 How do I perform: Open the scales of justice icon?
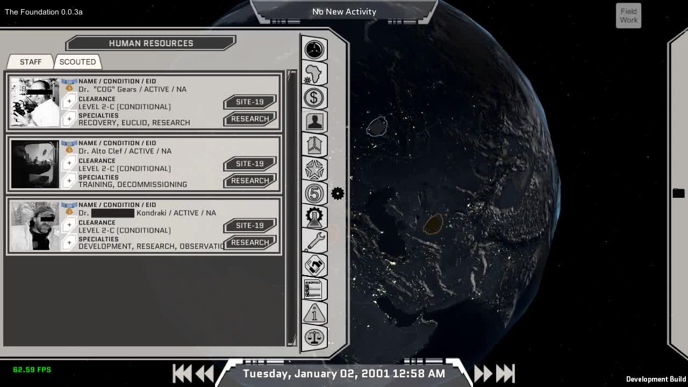(x=314, y=337)
